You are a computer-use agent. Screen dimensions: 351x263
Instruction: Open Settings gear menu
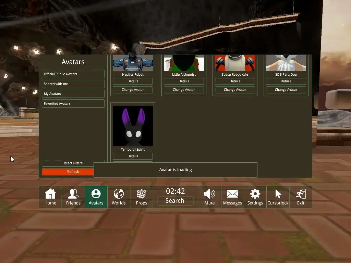tap(255, 197)
